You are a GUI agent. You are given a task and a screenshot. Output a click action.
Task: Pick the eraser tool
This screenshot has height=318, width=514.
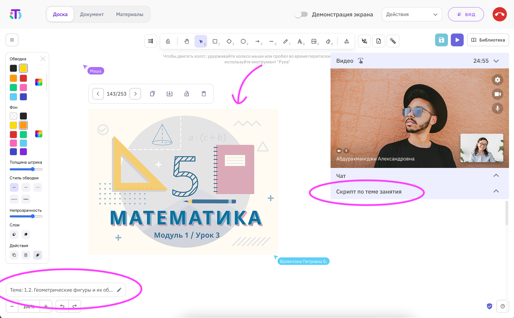coord(328,41)
